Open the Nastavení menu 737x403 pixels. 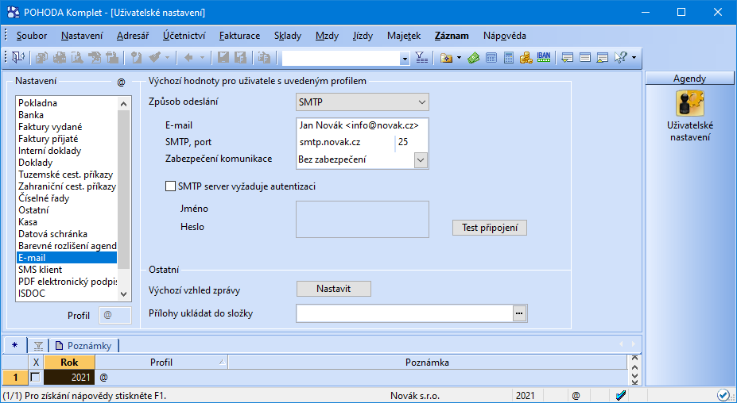82,36
